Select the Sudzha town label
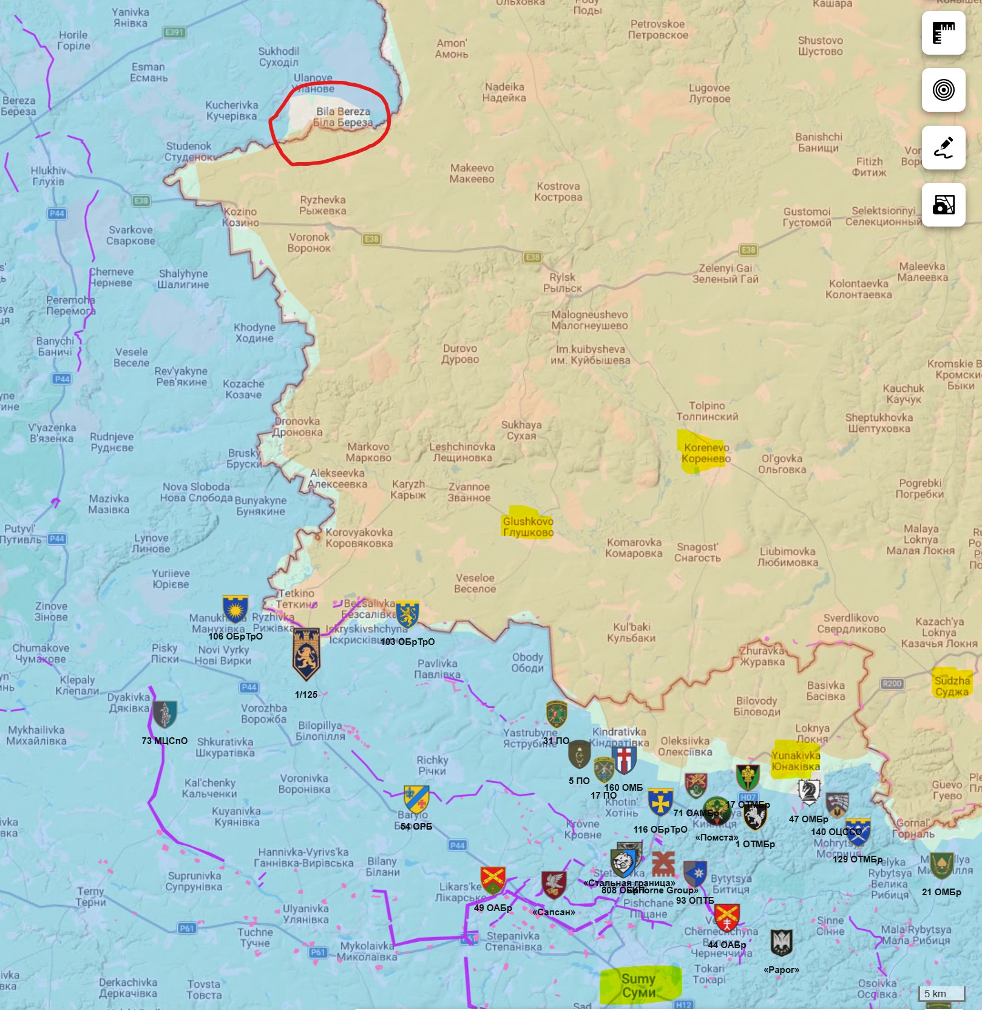Image resolution: width=982 pixels, height=1010 pixels. click(x=952, y=686)
